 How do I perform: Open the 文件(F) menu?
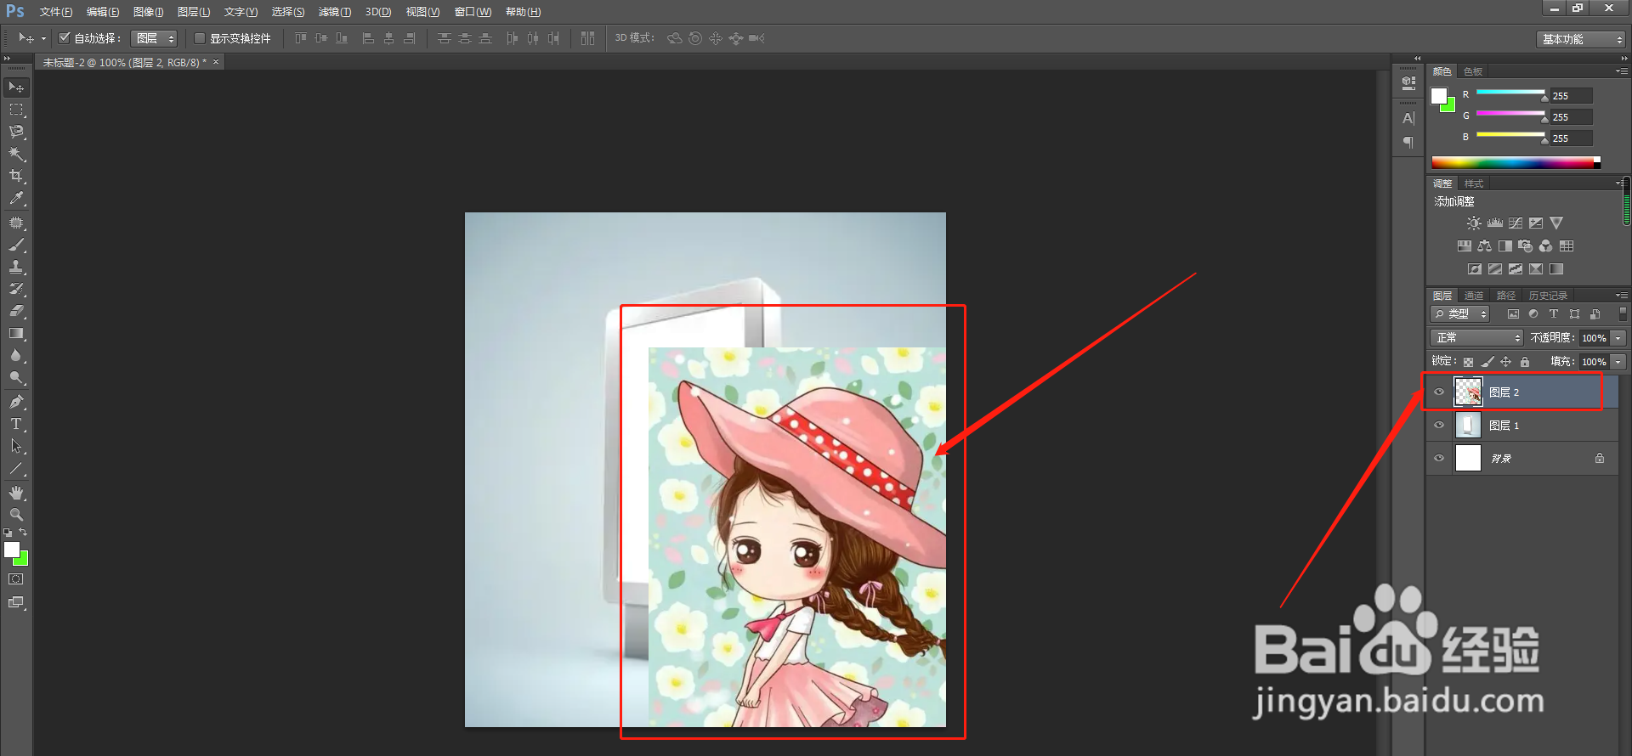point(56,12)
